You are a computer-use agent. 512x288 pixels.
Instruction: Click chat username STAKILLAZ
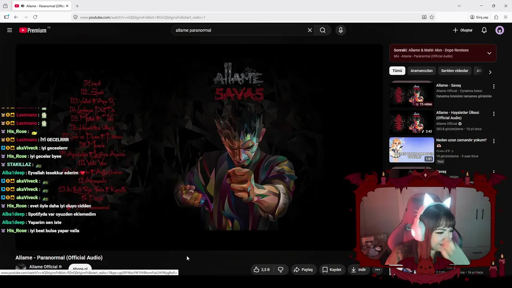[x=19, y=164]
